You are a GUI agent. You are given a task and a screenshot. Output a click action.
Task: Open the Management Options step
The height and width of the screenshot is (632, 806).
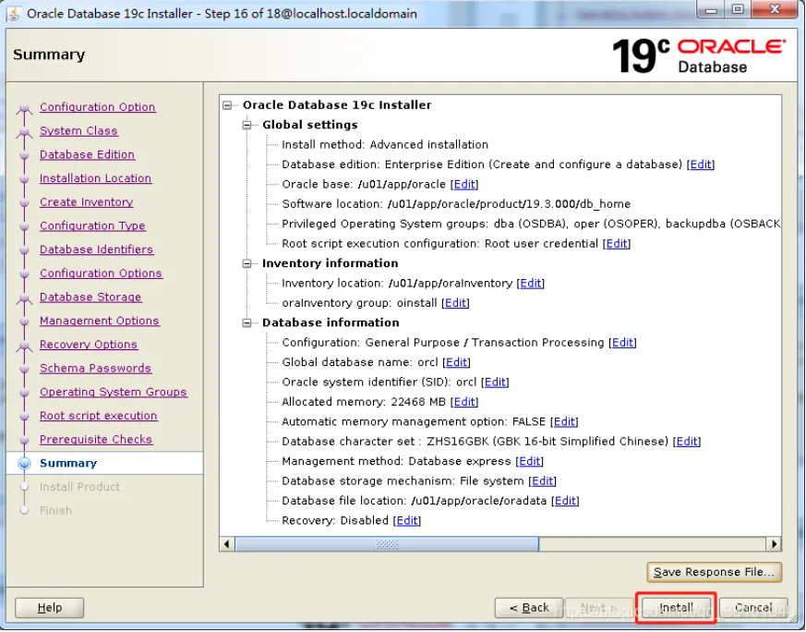click(99, 321)
